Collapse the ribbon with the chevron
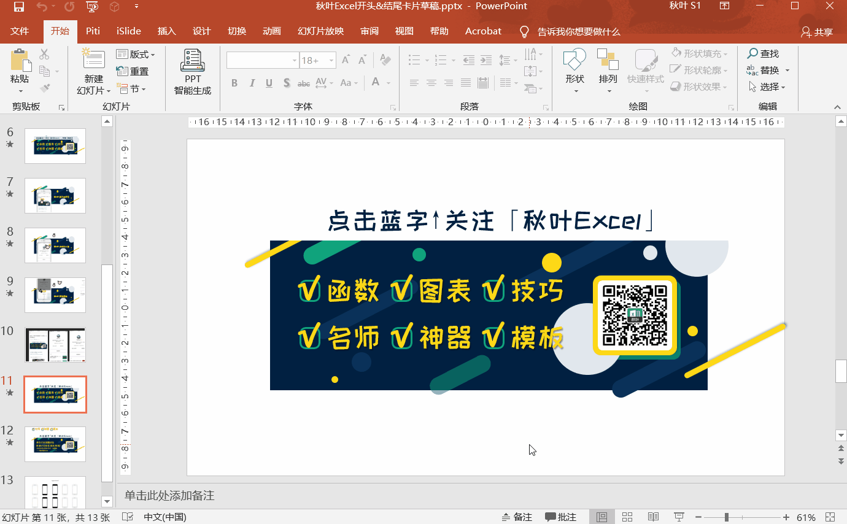 tap(838, 107)
